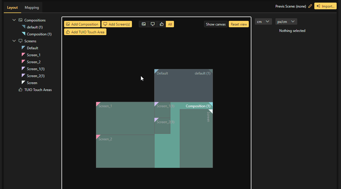Select the compositions-only filter icon
This screenshot has width=341, height=189.
point(144,24)
